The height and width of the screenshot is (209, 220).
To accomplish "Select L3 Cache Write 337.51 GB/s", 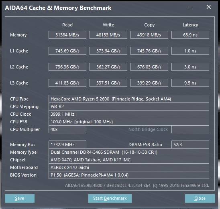I will click(108, 83).
